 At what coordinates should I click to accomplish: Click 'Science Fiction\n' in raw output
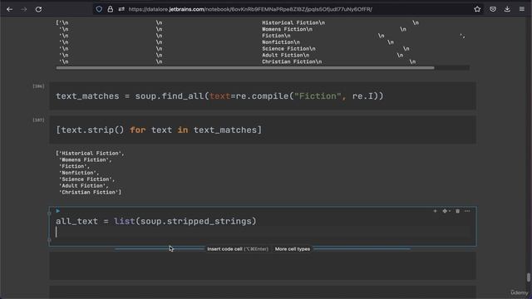coord(288,48)
